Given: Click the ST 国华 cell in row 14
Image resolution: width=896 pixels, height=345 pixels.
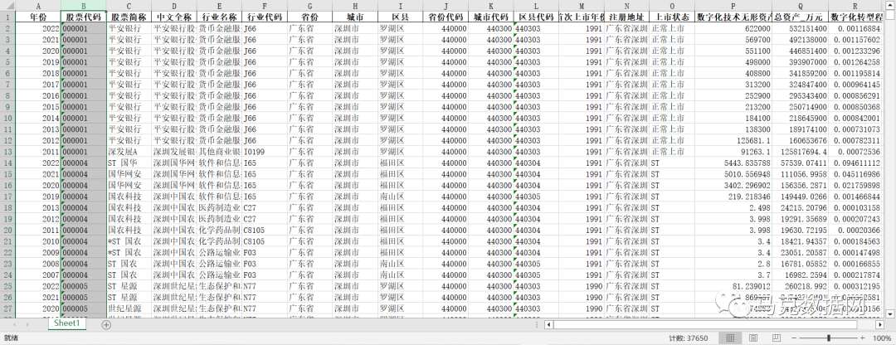Looking at the screenshot, I should pos(129,163).
